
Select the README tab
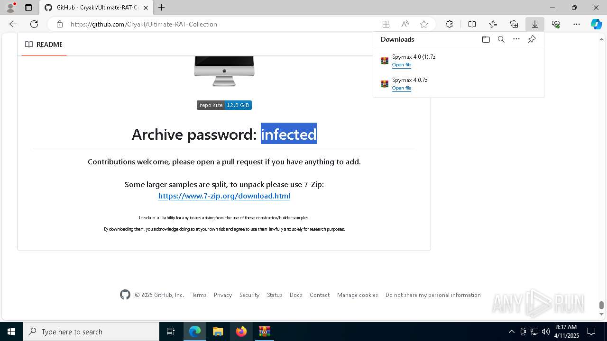(44, 45)
